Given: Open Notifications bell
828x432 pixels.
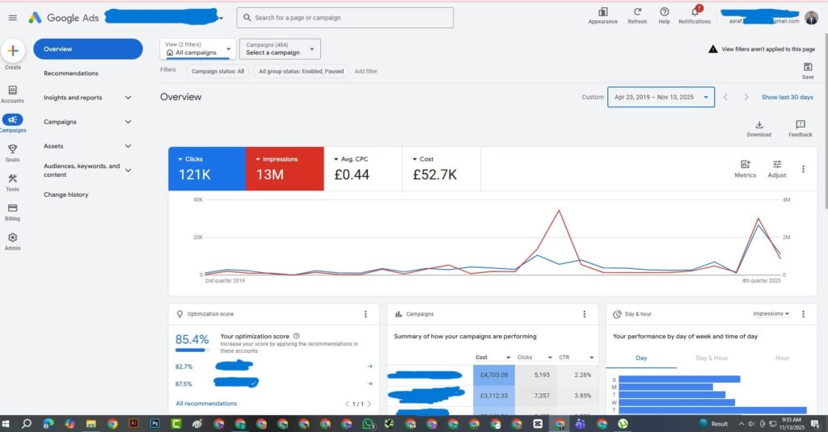Looking at the screenshot, I should (x=695, y=16).
